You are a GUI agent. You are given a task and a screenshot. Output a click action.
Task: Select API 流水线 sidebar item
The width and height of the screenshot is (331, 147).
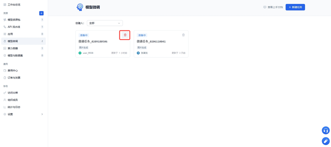[x=24, y=27]
